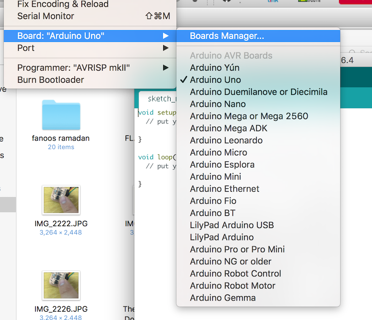This screenshot has width=372, height=320.
Task: Choose Arduino Robot Motor board
Action: pyautogui.click(x=258, y=286)
